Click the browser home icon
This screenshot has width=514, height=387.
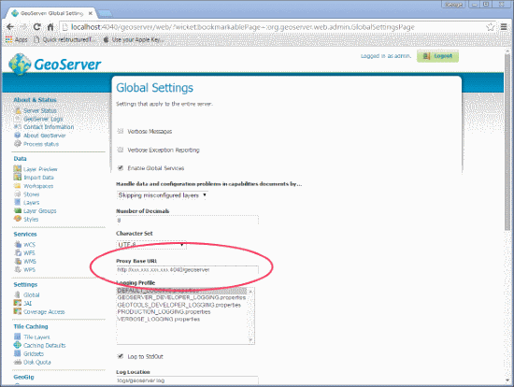click(x=50, y=27)
